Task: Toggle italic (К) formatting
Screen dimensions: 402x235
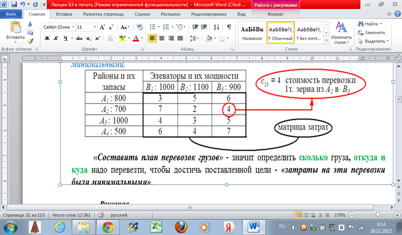Action: coord(57,38)
